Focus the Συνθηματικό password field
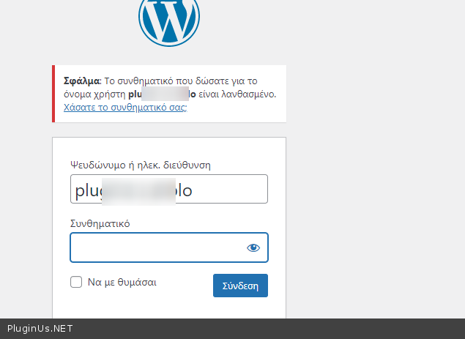Image resolution: width=465 pixels, height=339 pixels. [x=169, y=247]
